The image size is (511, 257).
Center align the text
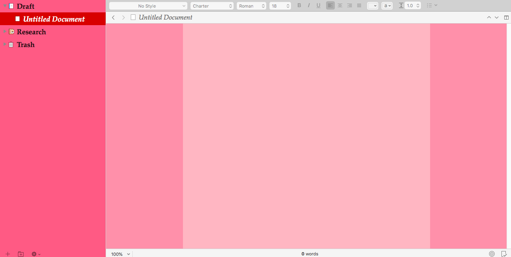340,6
